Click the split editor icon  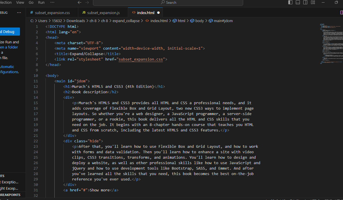point(342,13)
